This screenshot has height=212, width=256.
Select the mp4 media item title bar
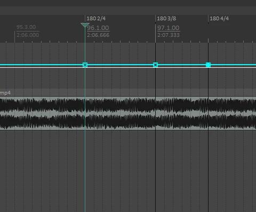click(x=128, y=93)
